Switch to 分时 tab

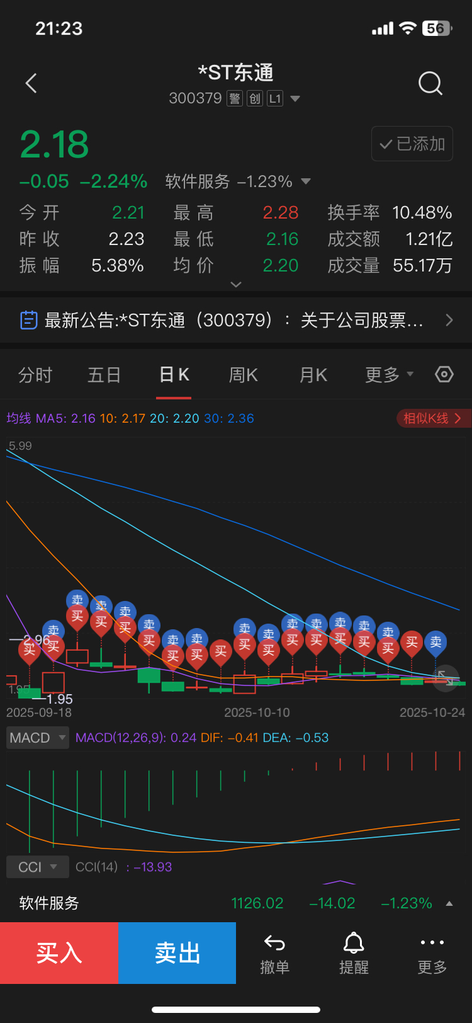point(35,375)
